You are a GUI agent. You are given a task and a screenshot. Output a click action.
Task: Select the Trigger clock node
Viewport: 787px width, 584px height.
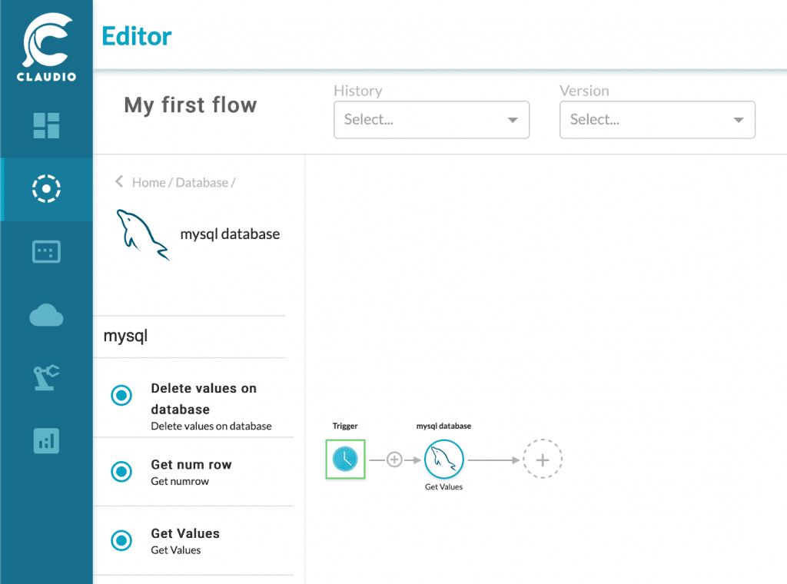pos(345,459)
